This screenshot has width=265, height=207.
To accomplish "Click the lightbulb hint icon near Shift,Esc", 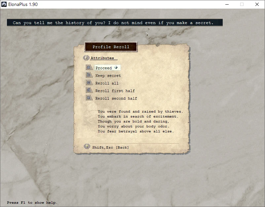I will coord(87,146).
